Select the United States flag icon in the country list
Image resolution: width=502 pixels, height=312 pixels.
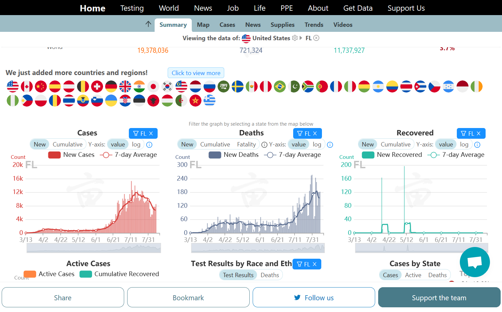tap(13, 86)
